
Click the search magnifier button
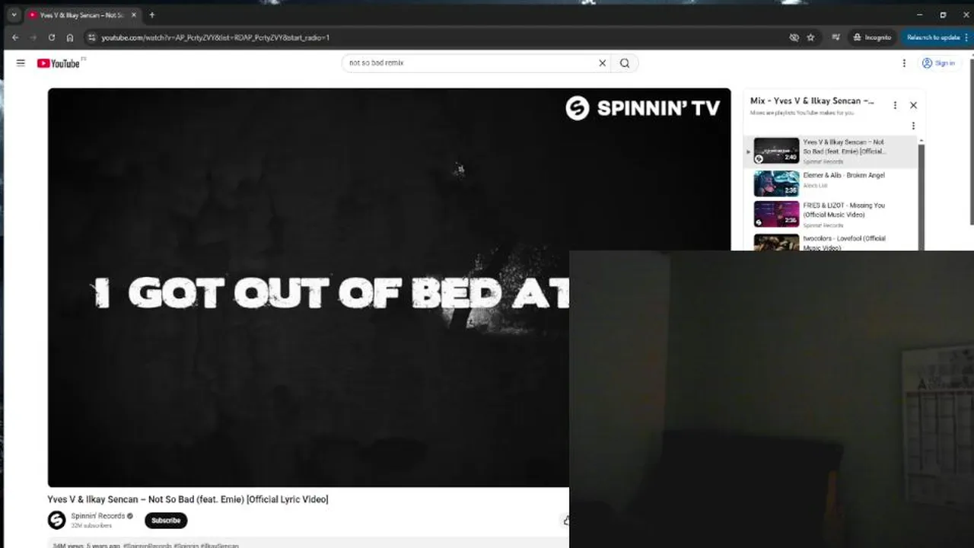coord(625,63)
